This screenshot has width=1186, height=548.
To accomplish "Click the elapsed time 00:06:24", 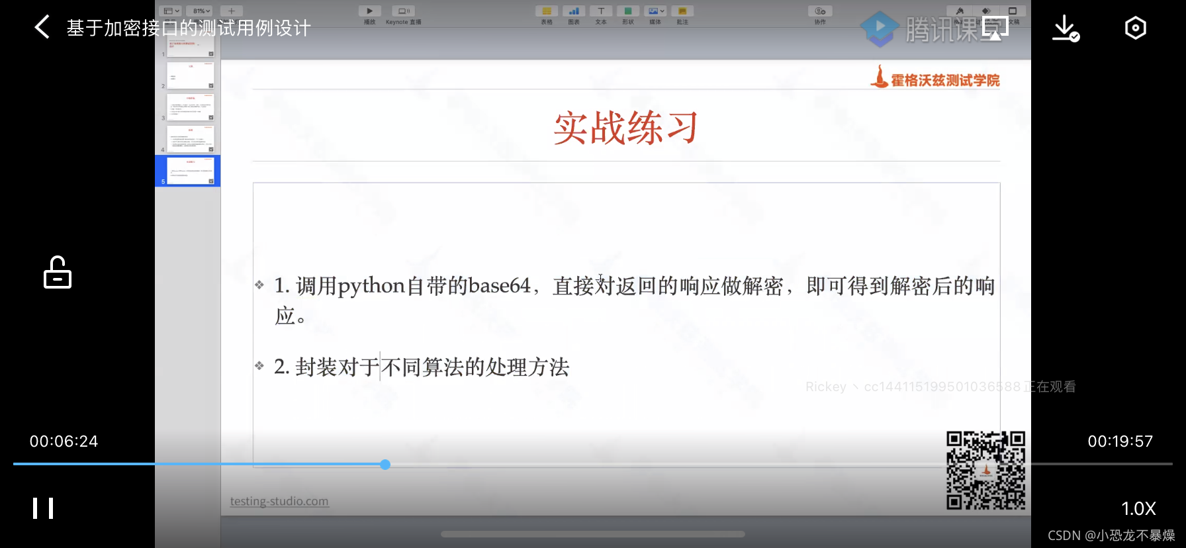I will click(x=64, y=441).
